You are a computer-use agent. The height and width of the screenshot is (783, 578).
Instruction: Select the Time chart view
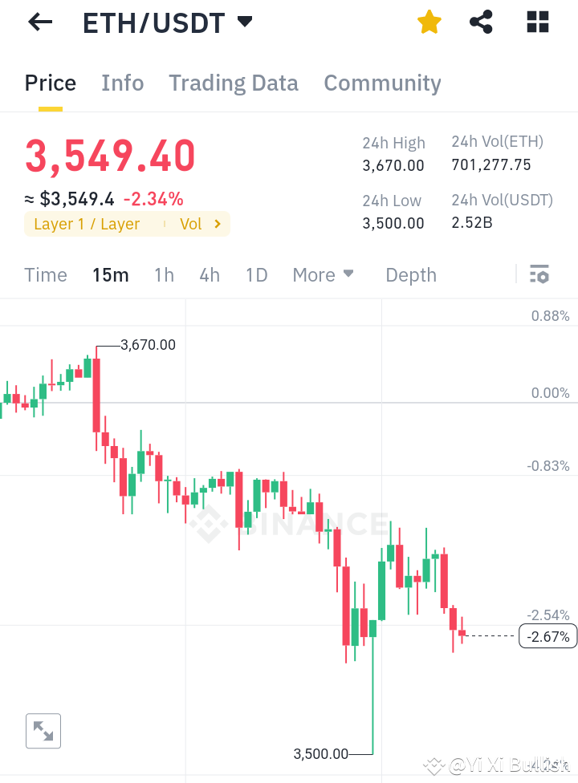(46, 274)
